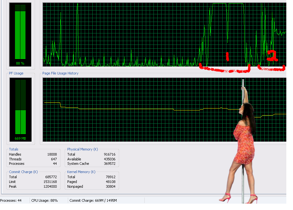Screen dimensions: 293x210
Task: Click Physical Memory Total value 916716
Action: (110, 154)
